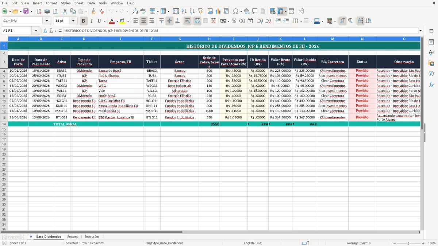Toggle Center Horizontally alignment
This screenshot has height=246, width=438.
(x=143, y=21)
